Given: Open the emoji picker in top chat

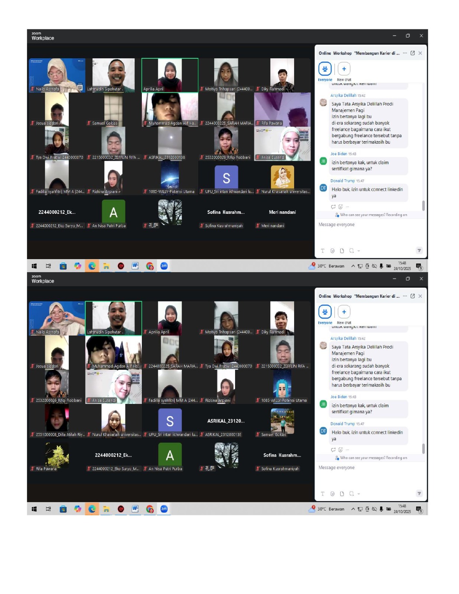Looking at the screenshot, I should click(x=332, y=251).
